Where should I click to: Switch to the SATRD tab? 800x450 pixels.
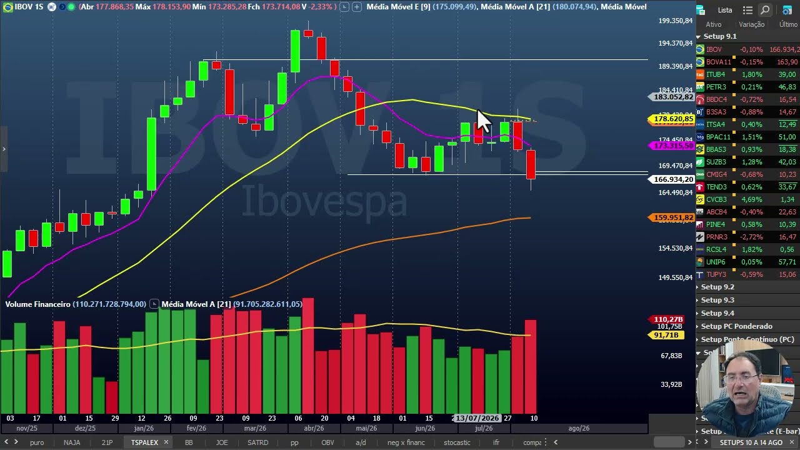(x=257, y=442)
